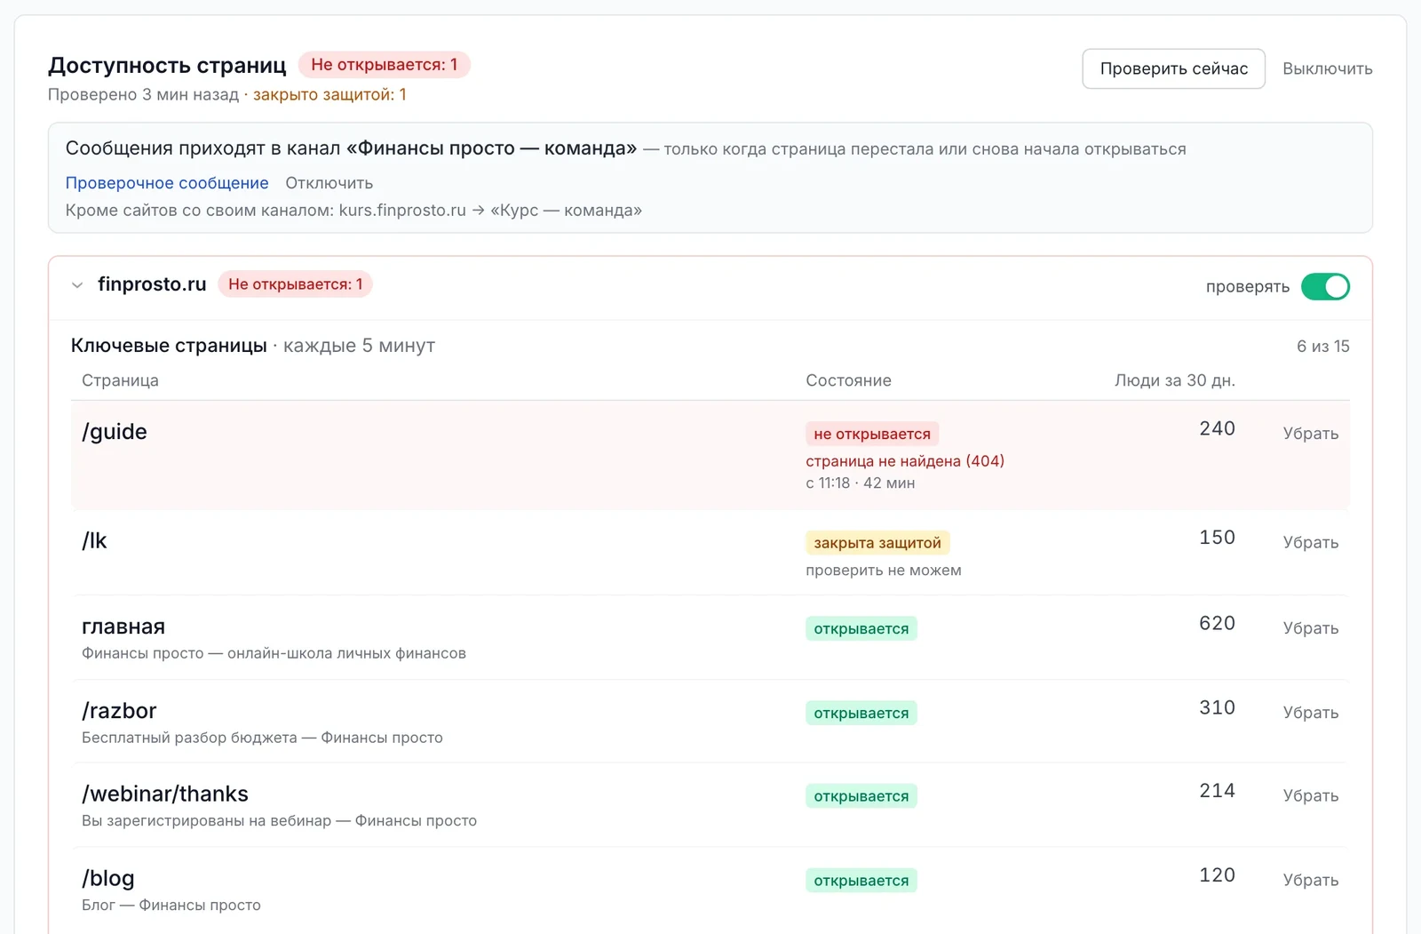Select the /razbor page title
The height and width of the screenshot is (934, 1421).
(x=119, y=711)
